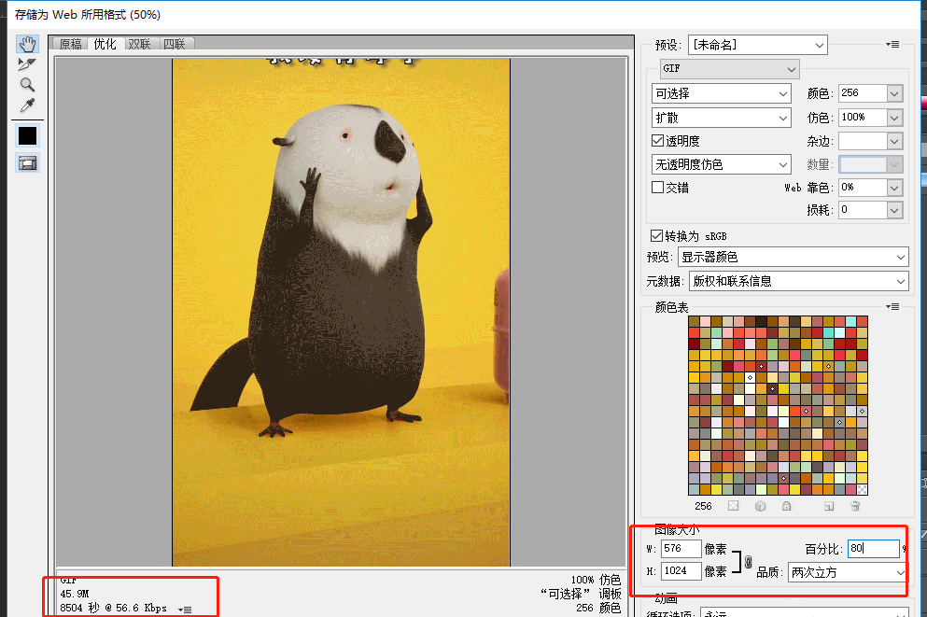
Task: Toggle width-height constrain link icon
Action: coord(748,561)
